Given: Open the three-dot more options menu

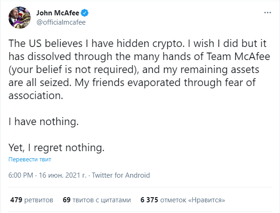Looking at the screenshot, I should click(x=267, y=13).
